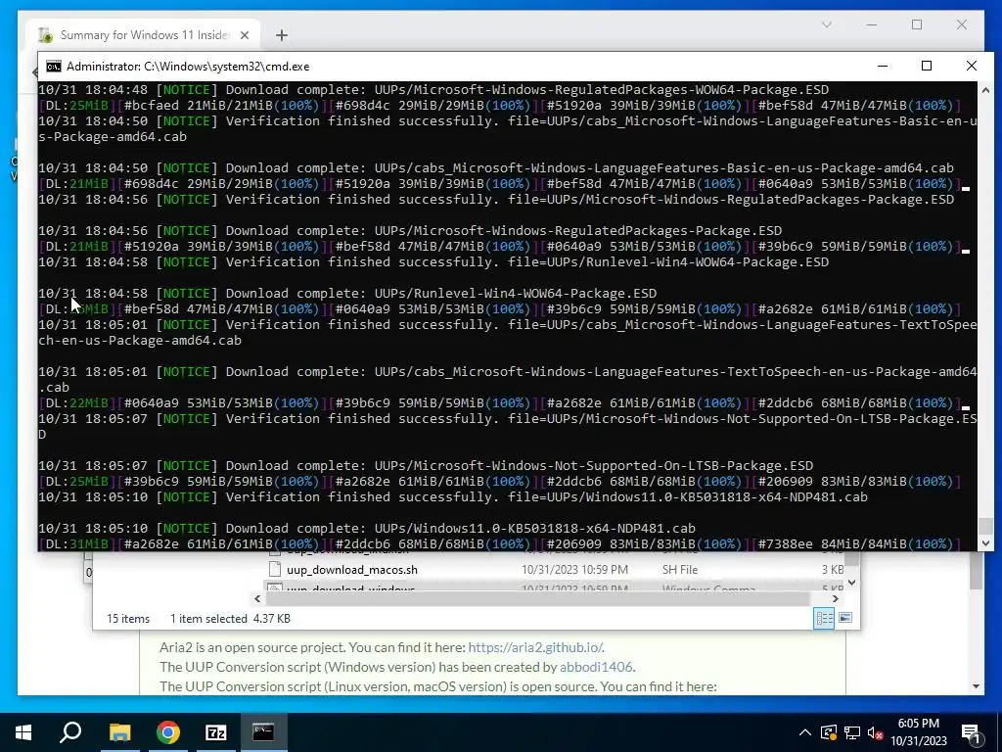Maximize the Administrator cmd.exe window

click(x=927, y=66)
